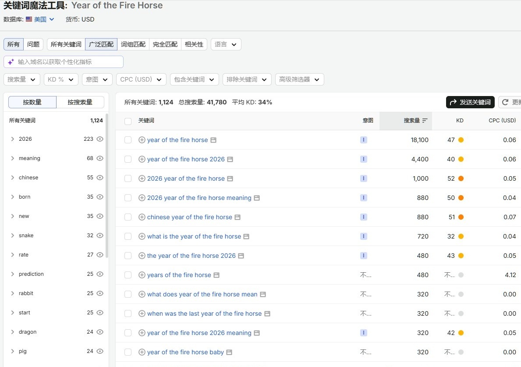Add 'chinese year of the fire horse' with plus icon
The image size is (521, 367).
[142, 217]
